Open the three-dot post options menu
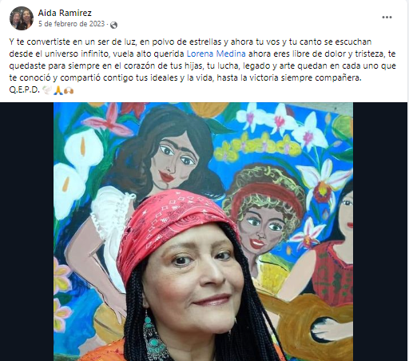Viewport: 409px width, 361px height. [387, 18]
